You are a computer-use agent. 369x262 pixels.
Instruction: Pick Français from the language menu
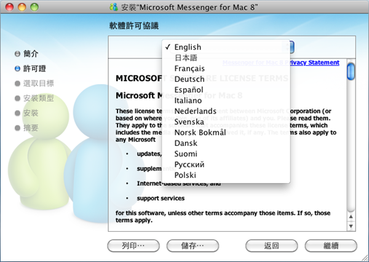(x=226, y=68)
